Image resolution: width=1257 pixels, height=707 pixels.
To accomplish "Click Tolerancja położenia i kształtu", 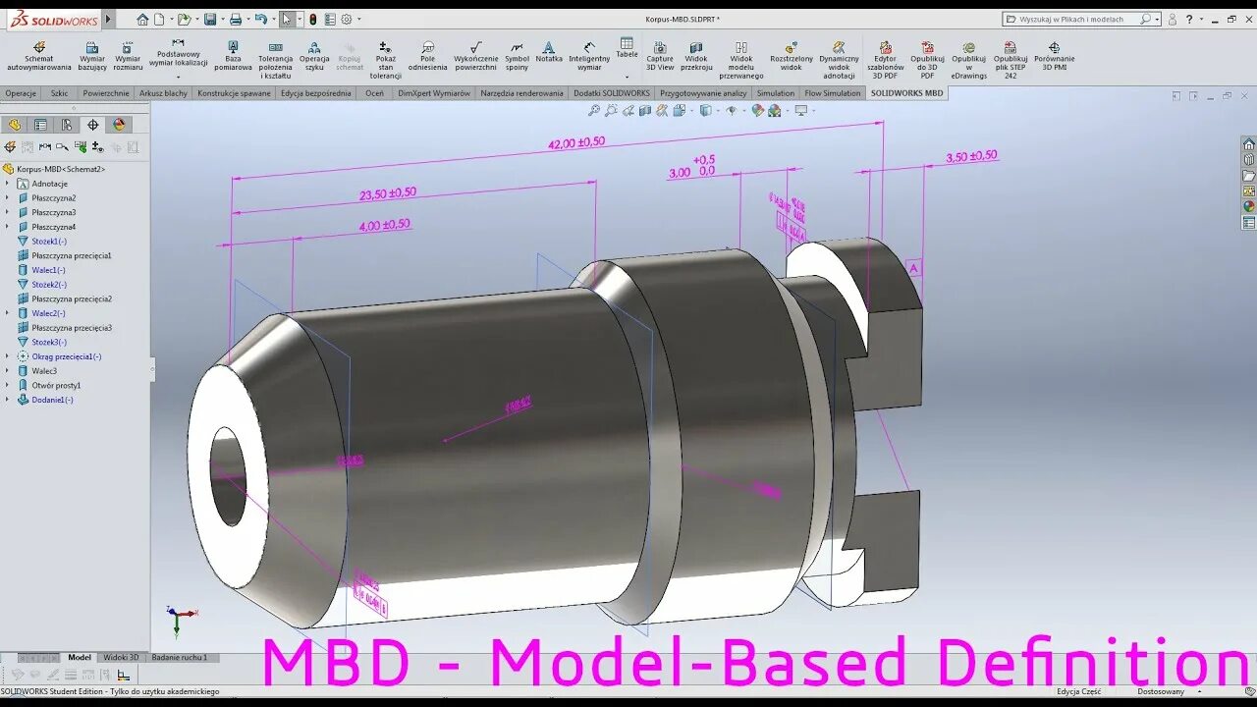I will 276,60.
